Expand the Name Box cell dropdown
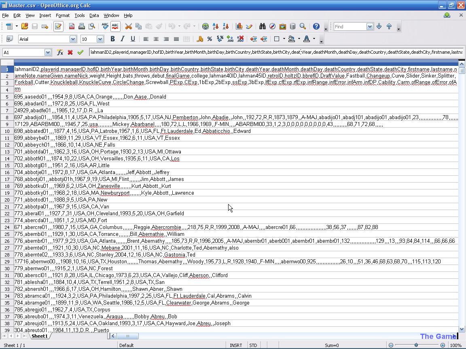This screenshot has height=349, width=466. (x=48, y=52)
